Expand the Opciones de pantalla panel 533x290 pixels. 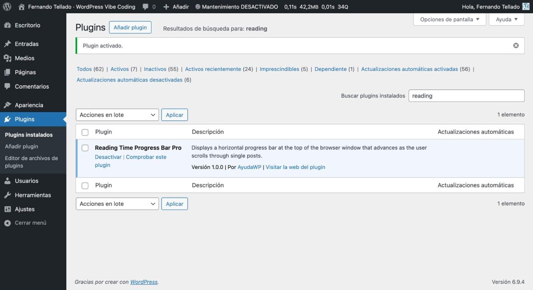449,19
